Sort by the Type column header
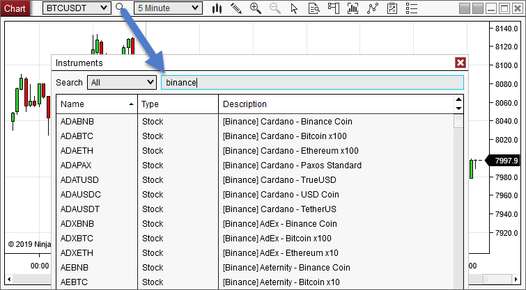Image resolution: width=526 pixels, height=290 pixels. (x=178, y=104)
